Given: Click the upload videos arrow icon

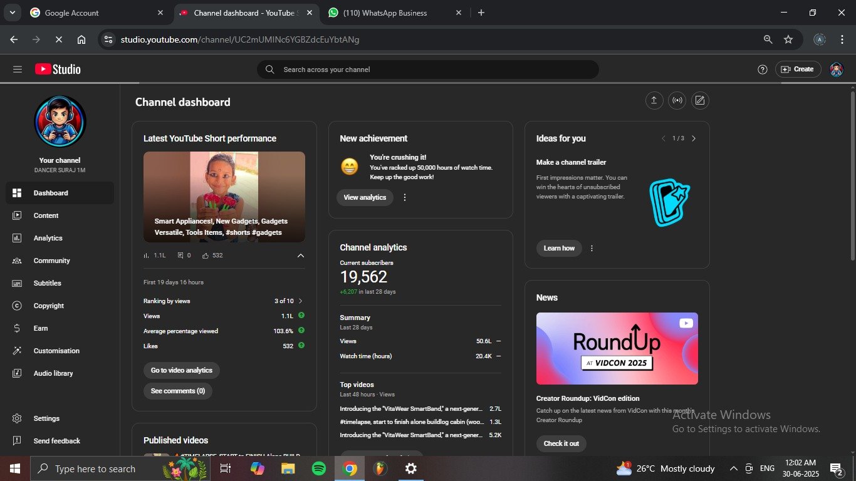Looking at the screenshot, I should click(654, 100).
